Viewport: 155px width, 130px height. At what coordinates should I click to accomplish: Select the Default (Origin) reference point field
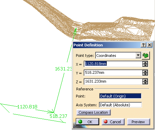[x=120, y=96]
